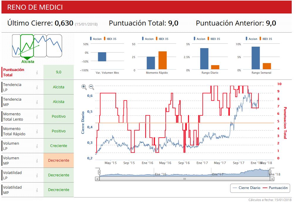This screenshot has width=297, height=206.
Task: Click the Decreciente value for Volumen MP
Action: click(x=58, y=161)
